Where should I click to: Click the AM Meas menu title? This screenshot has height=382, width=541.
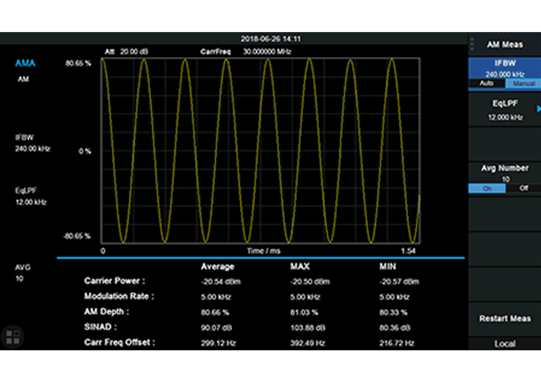[505, 45]
